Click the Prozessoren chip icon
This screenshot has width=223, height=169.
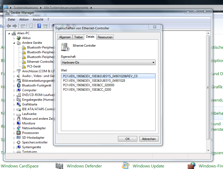tap(19, 133)
